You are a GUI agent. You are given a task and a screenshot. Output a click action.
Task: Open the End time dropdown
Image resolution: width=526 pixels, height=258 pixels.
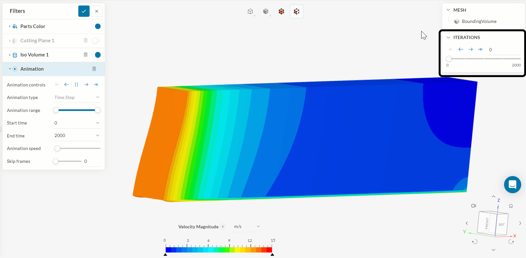(x=77, y=135)
